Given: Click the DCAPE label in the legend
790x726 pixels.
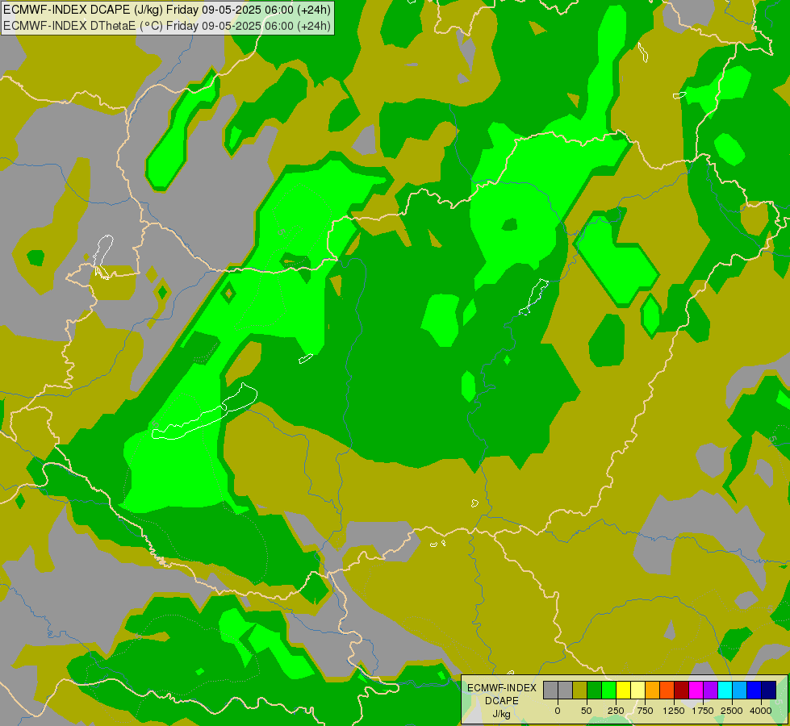Looking at the screenshot, I should point(502,701).
